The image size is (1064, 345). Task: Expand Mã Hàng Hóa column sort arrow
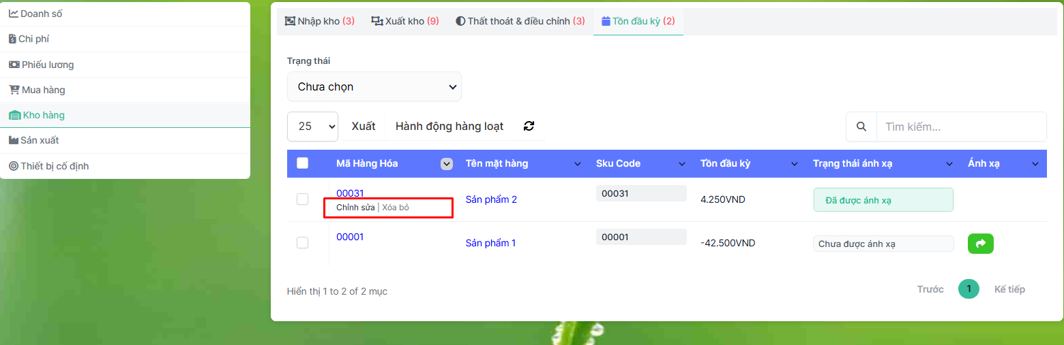[447, 163]
